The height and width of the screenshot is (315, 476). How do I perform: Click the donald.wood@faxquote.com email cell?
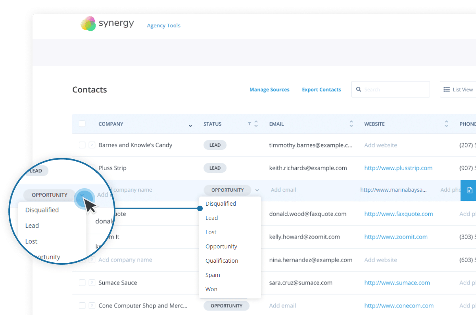pos(308,214)
